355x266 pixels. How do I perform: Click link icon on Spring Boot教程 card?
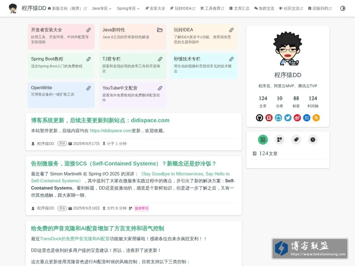point(88,59)
